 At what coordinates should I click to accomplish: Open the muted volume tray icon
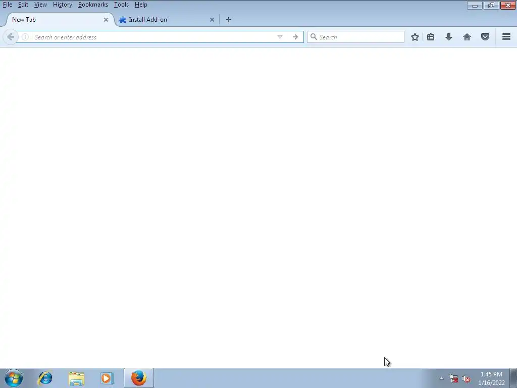pyautogui.click(x=466, y=379)
